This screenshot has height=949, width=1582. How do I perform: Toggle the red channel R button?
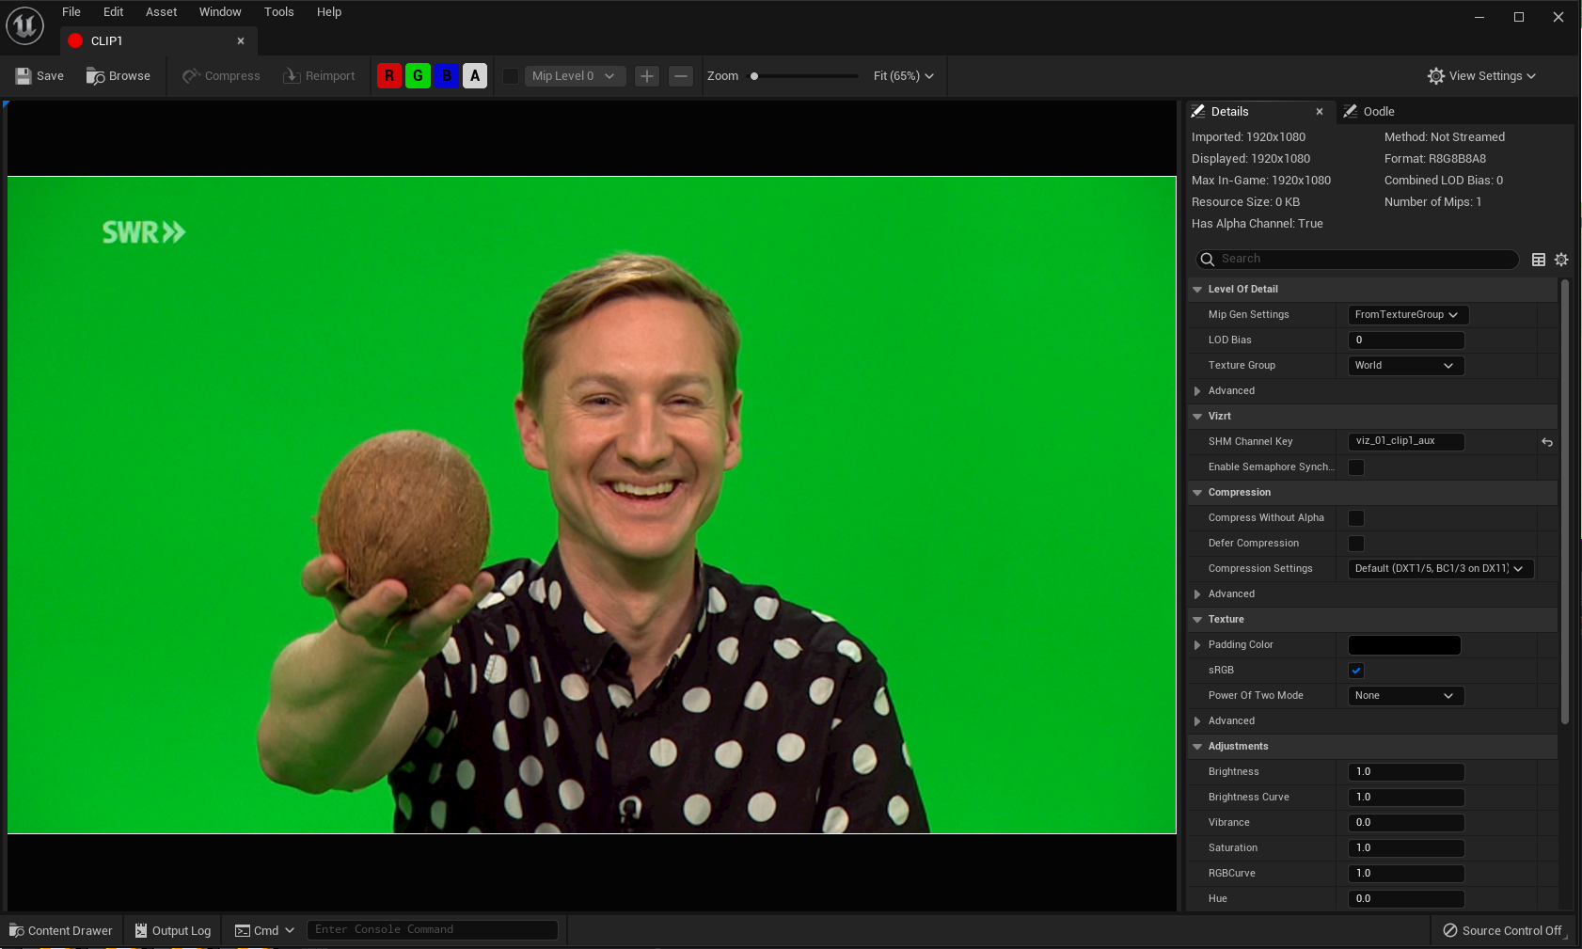[x=389, y=76]
